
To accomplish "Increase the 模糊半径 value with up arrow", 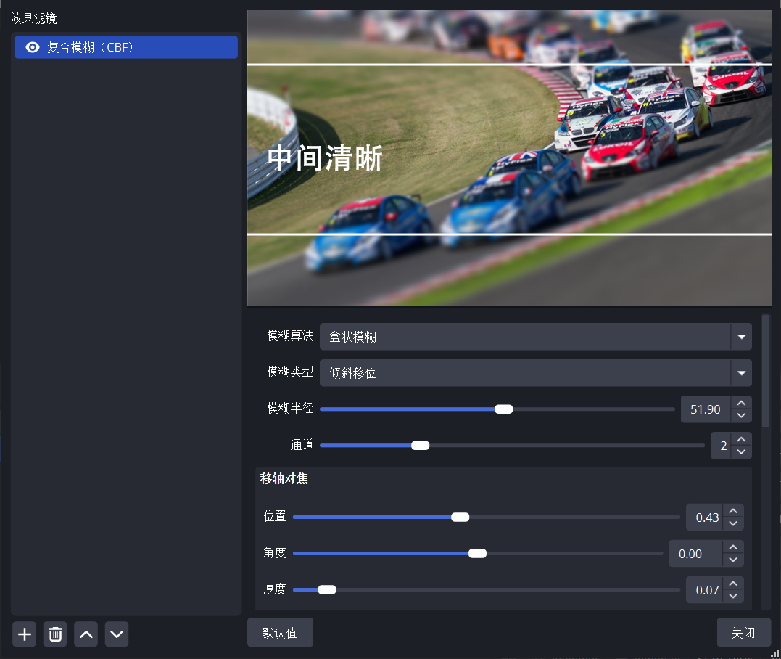I will [740, 404].
